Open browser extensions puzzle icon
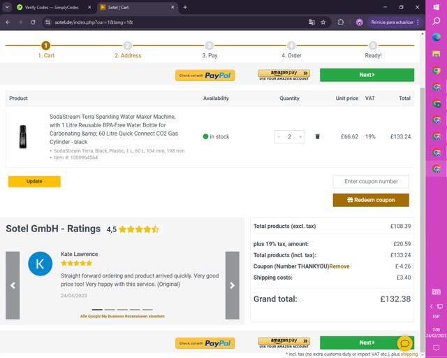Screen dimensions: 447x358 click(x=341, y=22)
